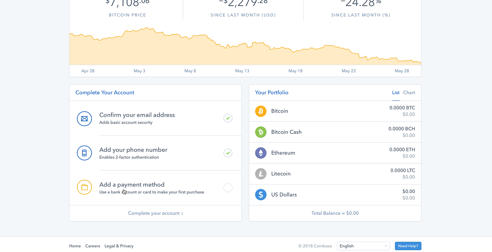The image size is (492, 252).
Task: Switch portfolio to Chart tab
Action: pos(409,93)
